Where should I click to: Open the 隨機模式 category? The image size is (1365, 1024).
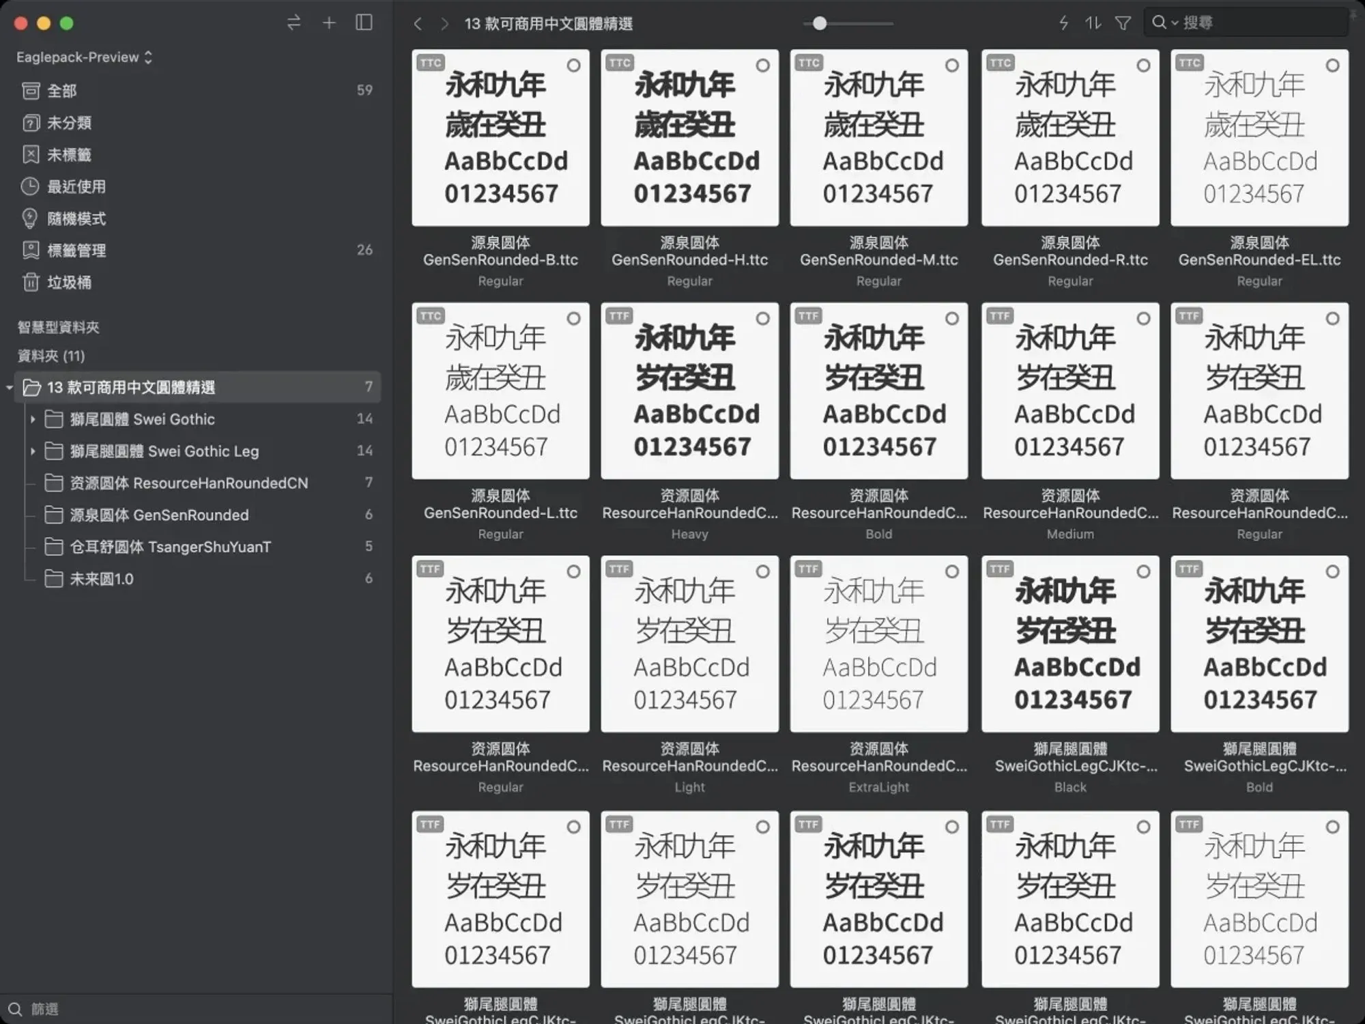coord(197,218)
